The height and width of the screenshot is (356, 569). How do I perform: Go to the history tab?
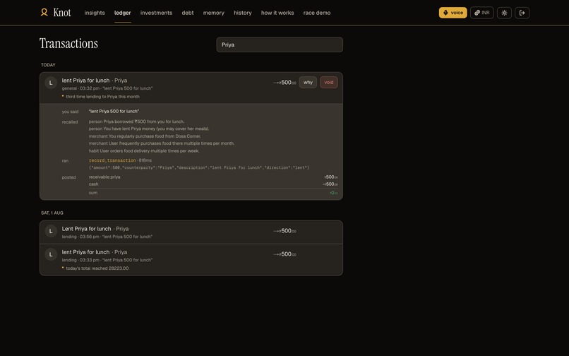tap(243, 13)
